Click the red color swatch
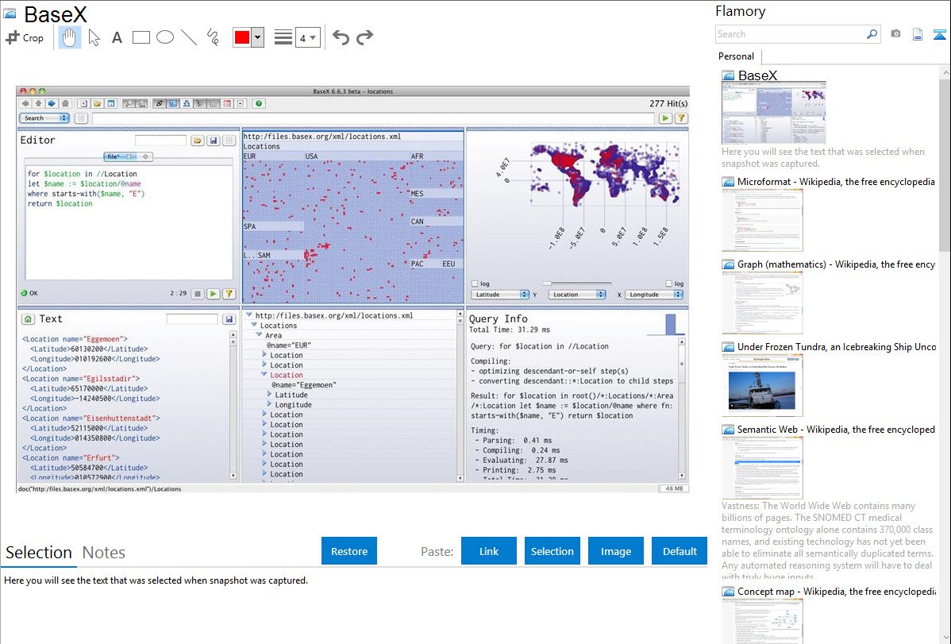 (242, 37)
